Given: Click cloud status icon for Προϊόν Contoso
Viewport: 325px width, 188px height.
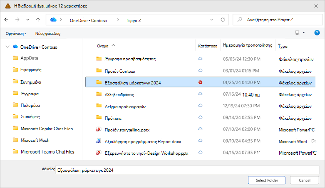Looking at the screenshot, I should coord(201,70).
